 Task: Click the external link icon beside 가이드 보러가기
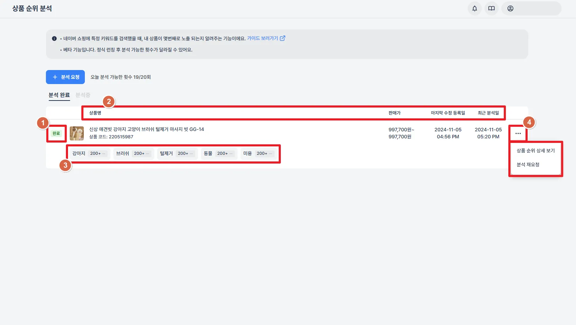click(x=283, y=38)
